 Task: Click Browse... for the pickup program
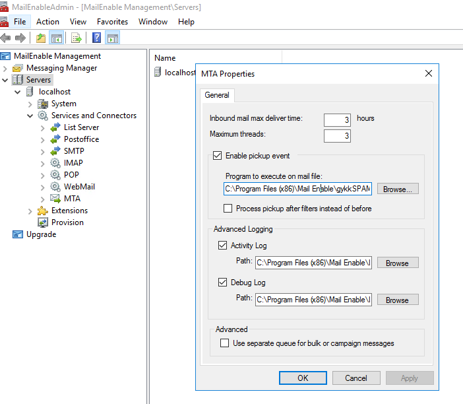pyautogui.click(x=397, y=189)
